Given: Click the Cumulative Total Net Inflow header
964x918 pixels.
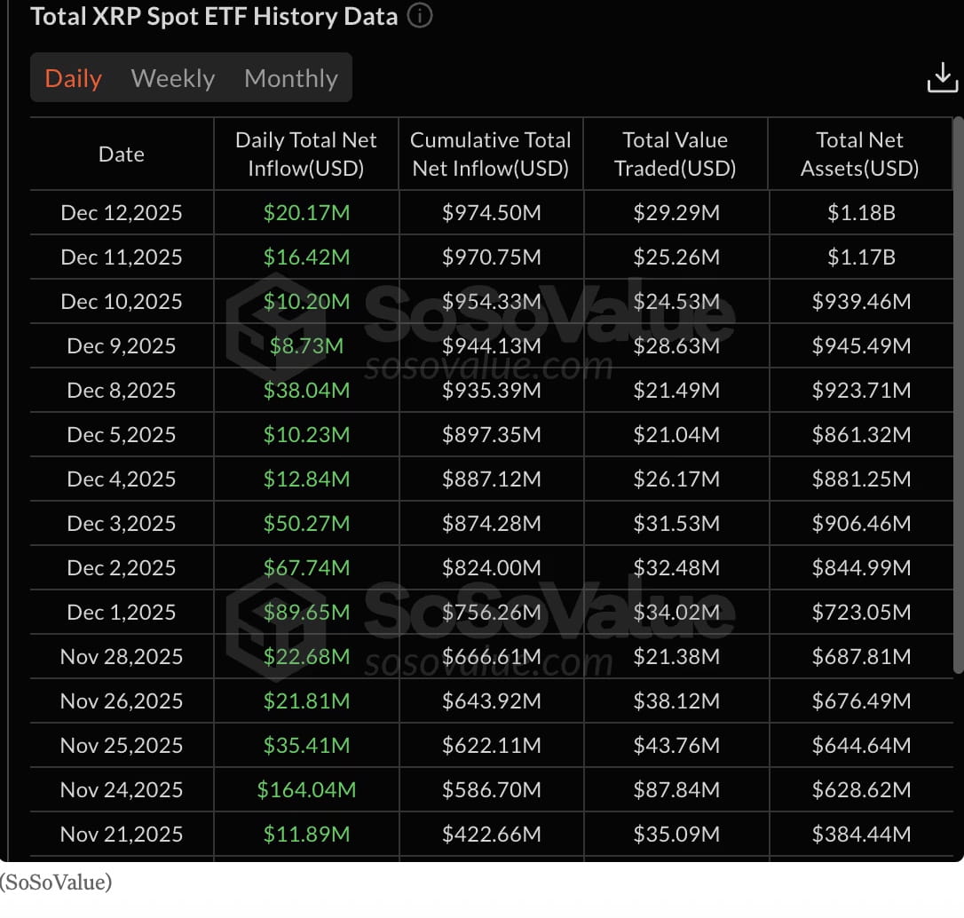Looking at the screenshot, I should [x=490, y=153].
